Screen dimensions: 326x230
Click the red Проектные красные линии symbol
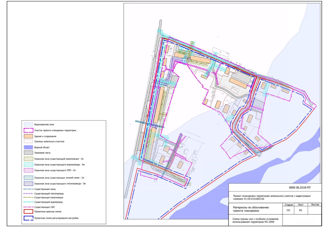pos(28,212)
